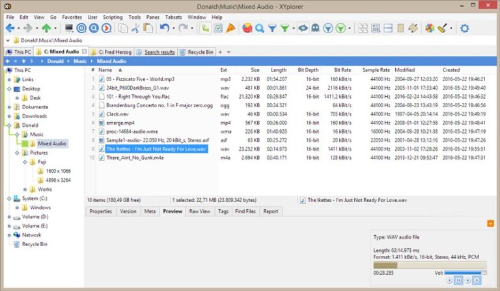Click the blue funnel Visual Filter icon
This screenshot has height=291, width=500.
pyautogui.click(x=272, y=29)
